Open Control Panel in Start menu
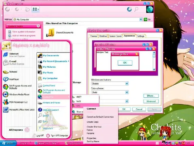Image resolution: width=194 pixels, height=146 pixels. (46, 86)
